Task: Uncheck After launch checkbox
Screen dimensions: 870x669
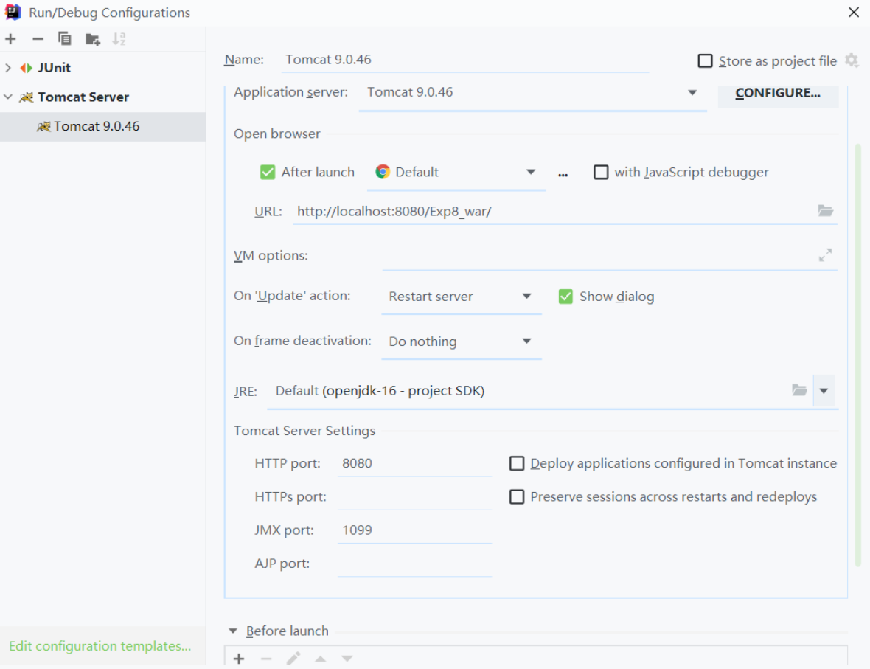Action: click(x=268, y=172)
